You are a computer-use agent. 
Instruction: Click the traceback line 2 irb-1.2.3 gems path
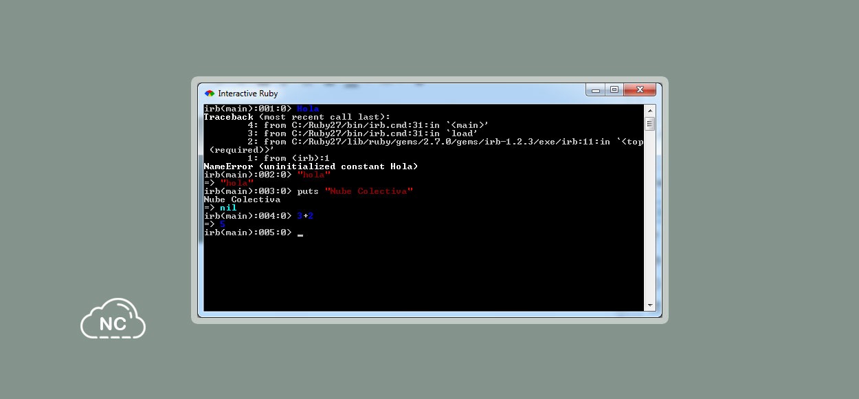tap(423, 146)
